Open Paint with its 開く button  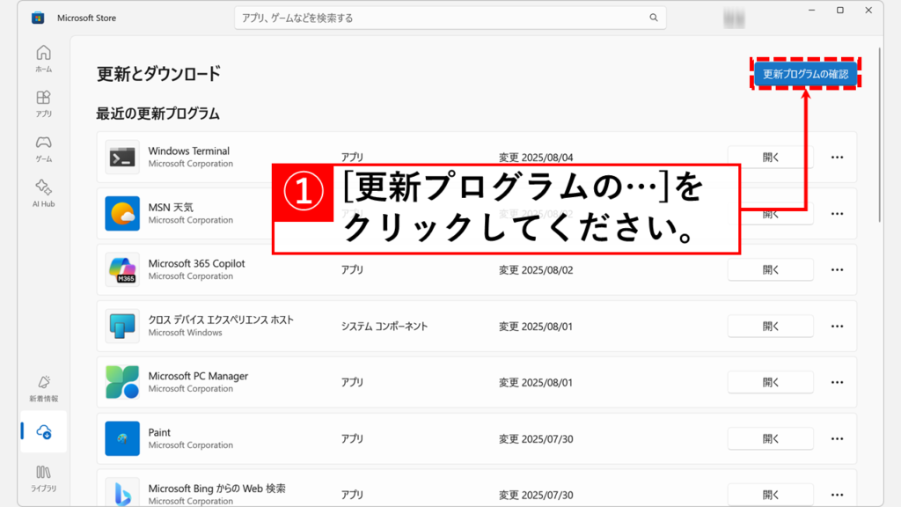point(771,438)
